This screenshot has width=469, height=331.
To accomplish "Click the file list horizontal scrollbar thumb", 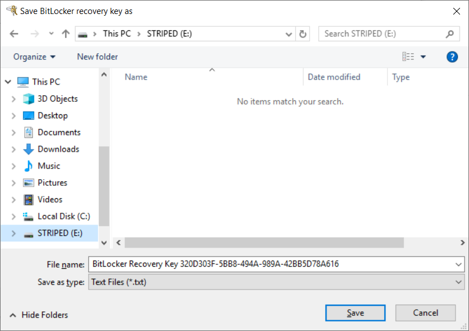I will 264,243.
